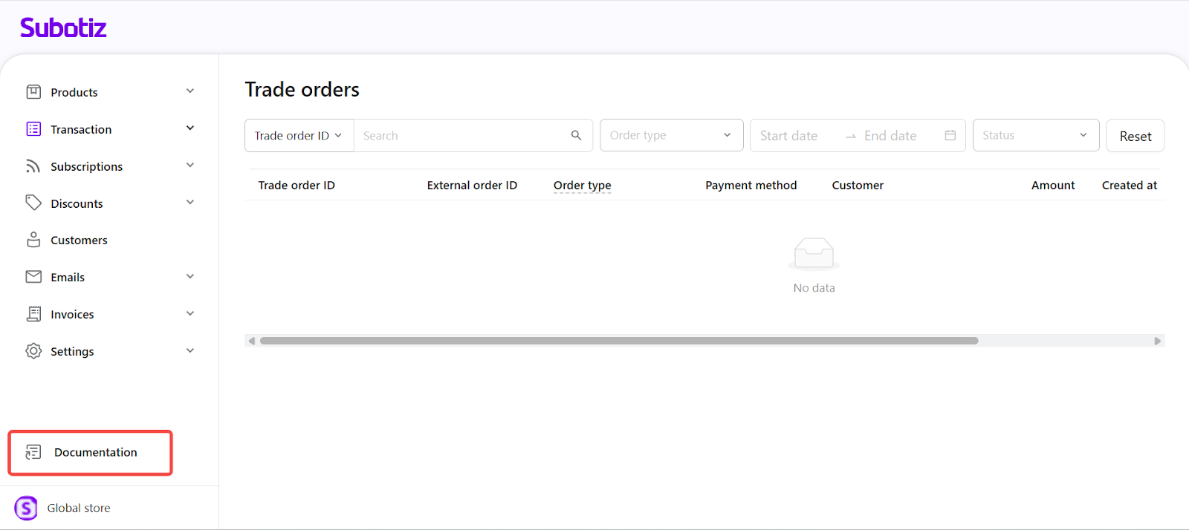Open the Trade order ID selector
This screenshot has width=1189, height=530.
299,136
